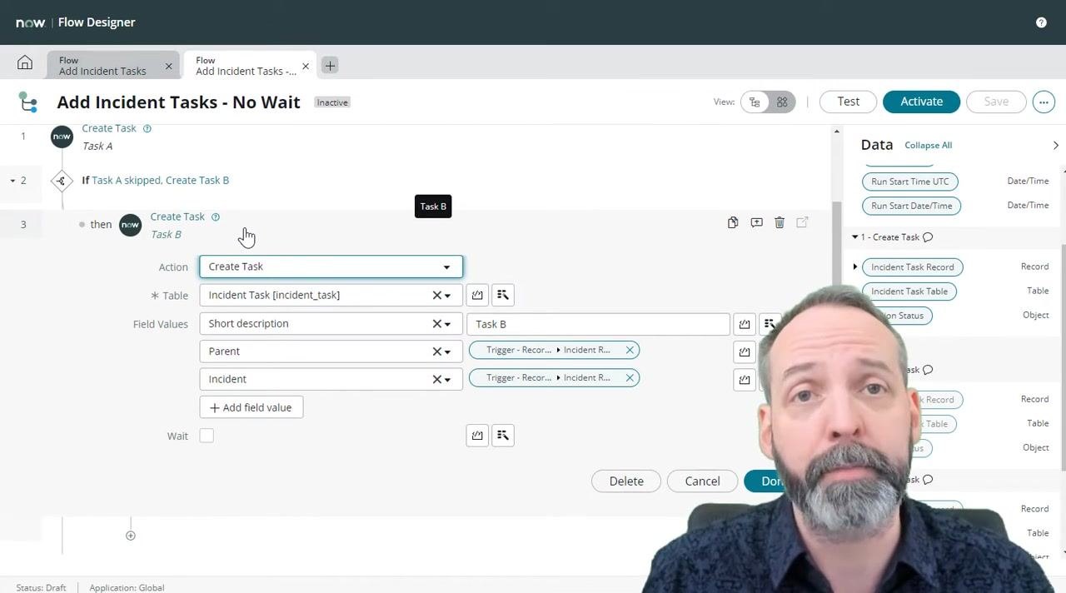Screen dimensions: 1066x593
Task: Copy action icon in step 3 header
Action: [x=733, y=222]
